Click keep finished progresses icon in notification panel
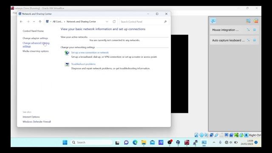The image size is (272, 153). point(248,21)
